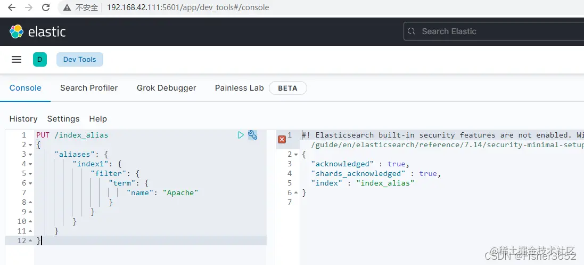
Task: Switch to the Search Profiler tab
Action: pos(89,88)
